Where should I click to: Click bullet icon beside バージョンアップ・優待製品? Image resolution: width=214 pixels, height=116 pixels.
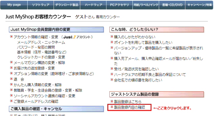pyautogui.click(x=112, y=48)
